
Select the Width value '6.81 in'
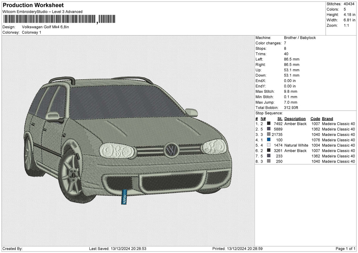tap(349, 20)
